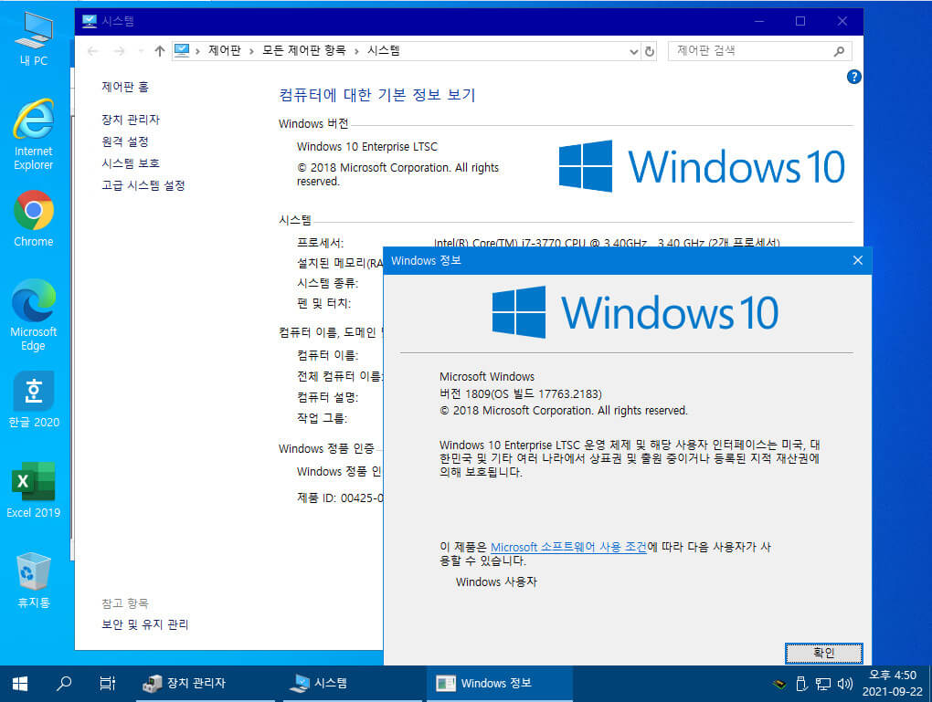Click the network tray icon
Viewport: 932px width, 702px height.
(x=823, y=684)
